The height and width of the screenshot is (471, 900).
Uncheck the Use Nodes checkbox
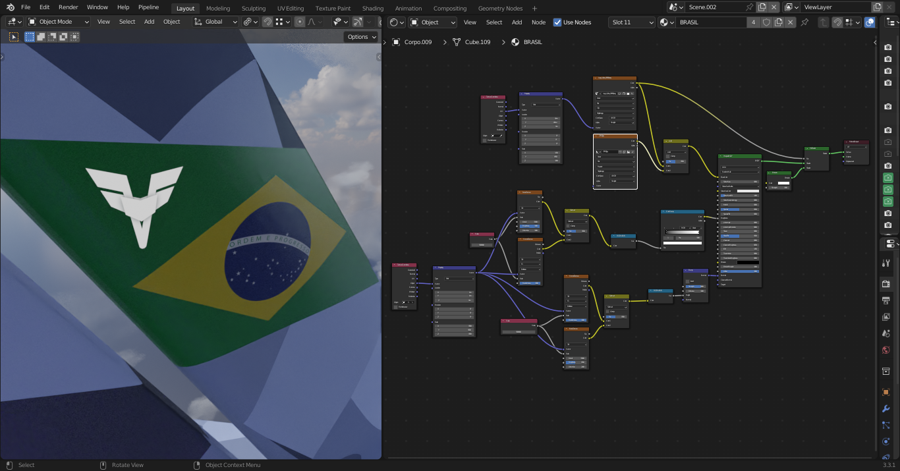pyautogui.click(x=558, y=22)
